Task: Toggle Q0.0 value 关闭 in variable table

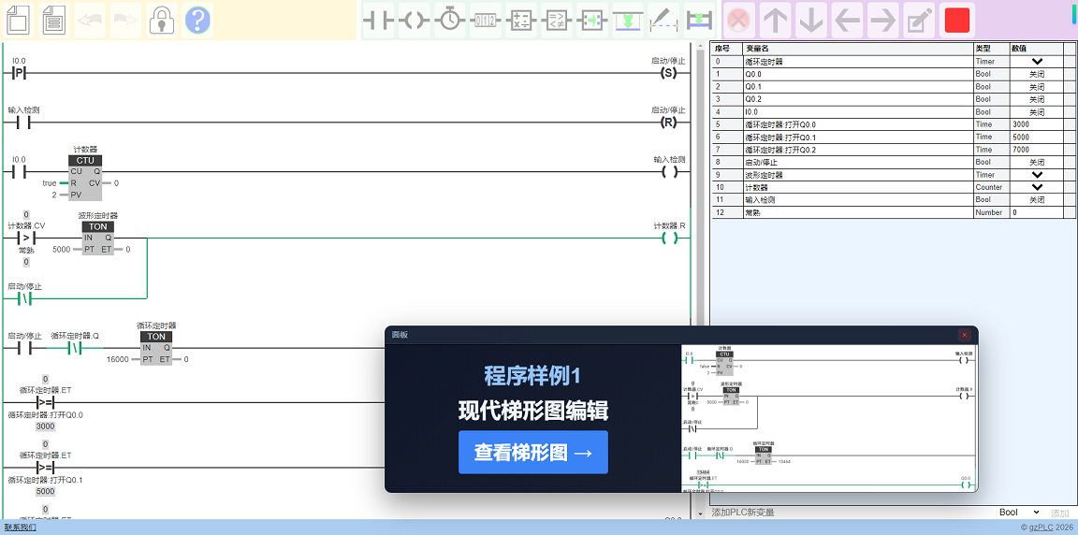Action: click(x=1037, y=74)
